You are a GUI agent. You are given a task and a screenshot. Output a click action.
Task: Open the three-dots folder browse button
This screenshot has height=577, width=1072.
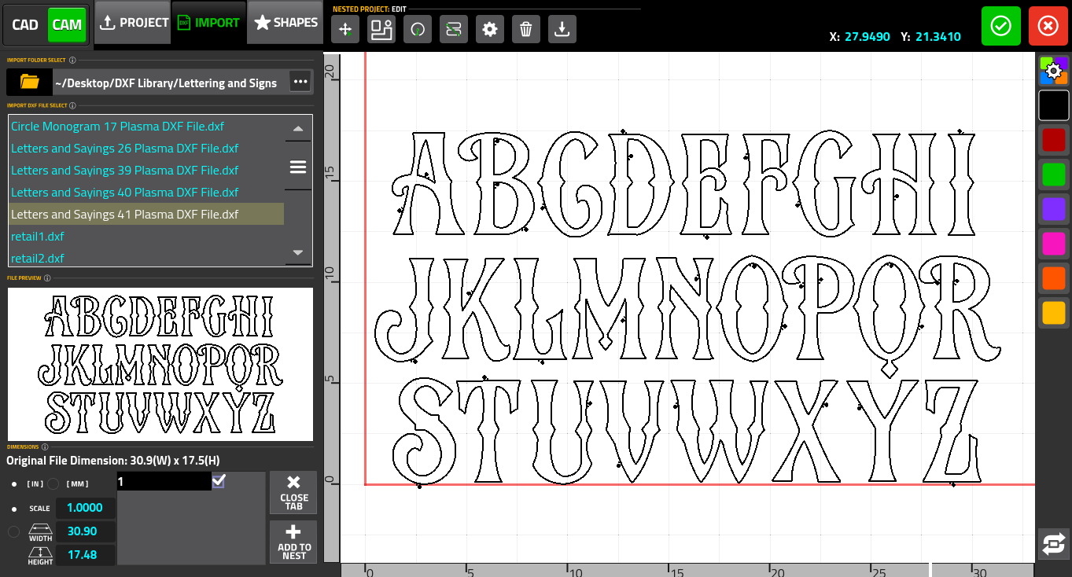[300, 82]
